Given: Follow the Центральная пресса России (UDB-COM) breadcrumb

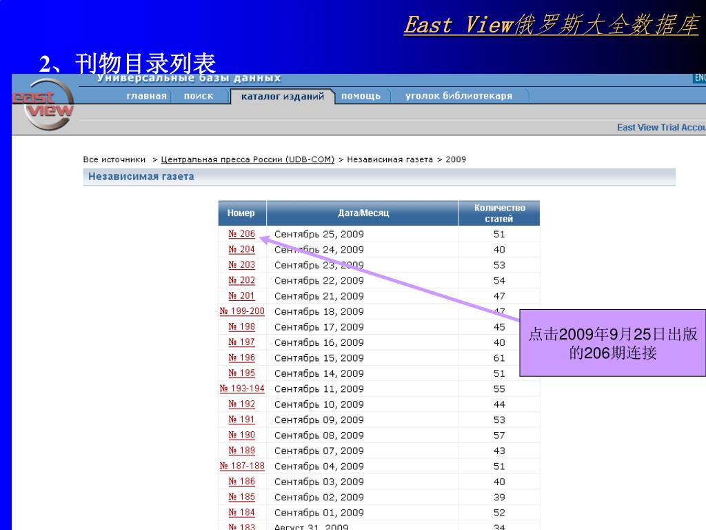Looking at the screenshot, I should click(x=248, y=159).
